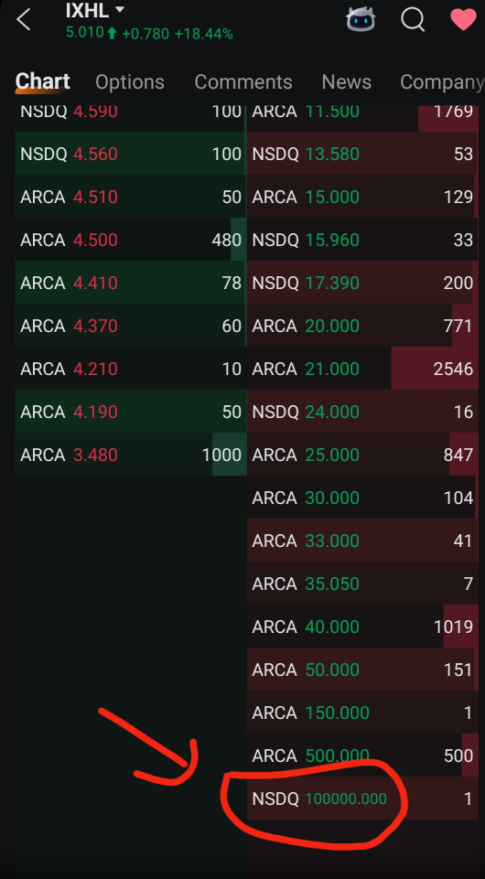Expand the IXHL ticker dropdown arrow
Viewport: 485px width, 879px height.
click(x=120, y=9)
